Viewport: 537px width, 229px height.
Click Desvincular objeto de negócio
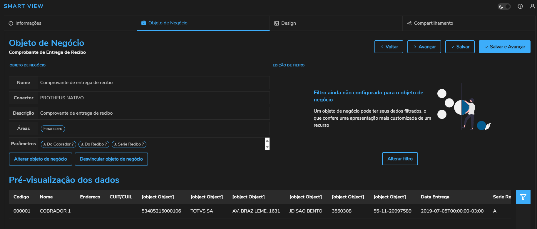[111, 159]
